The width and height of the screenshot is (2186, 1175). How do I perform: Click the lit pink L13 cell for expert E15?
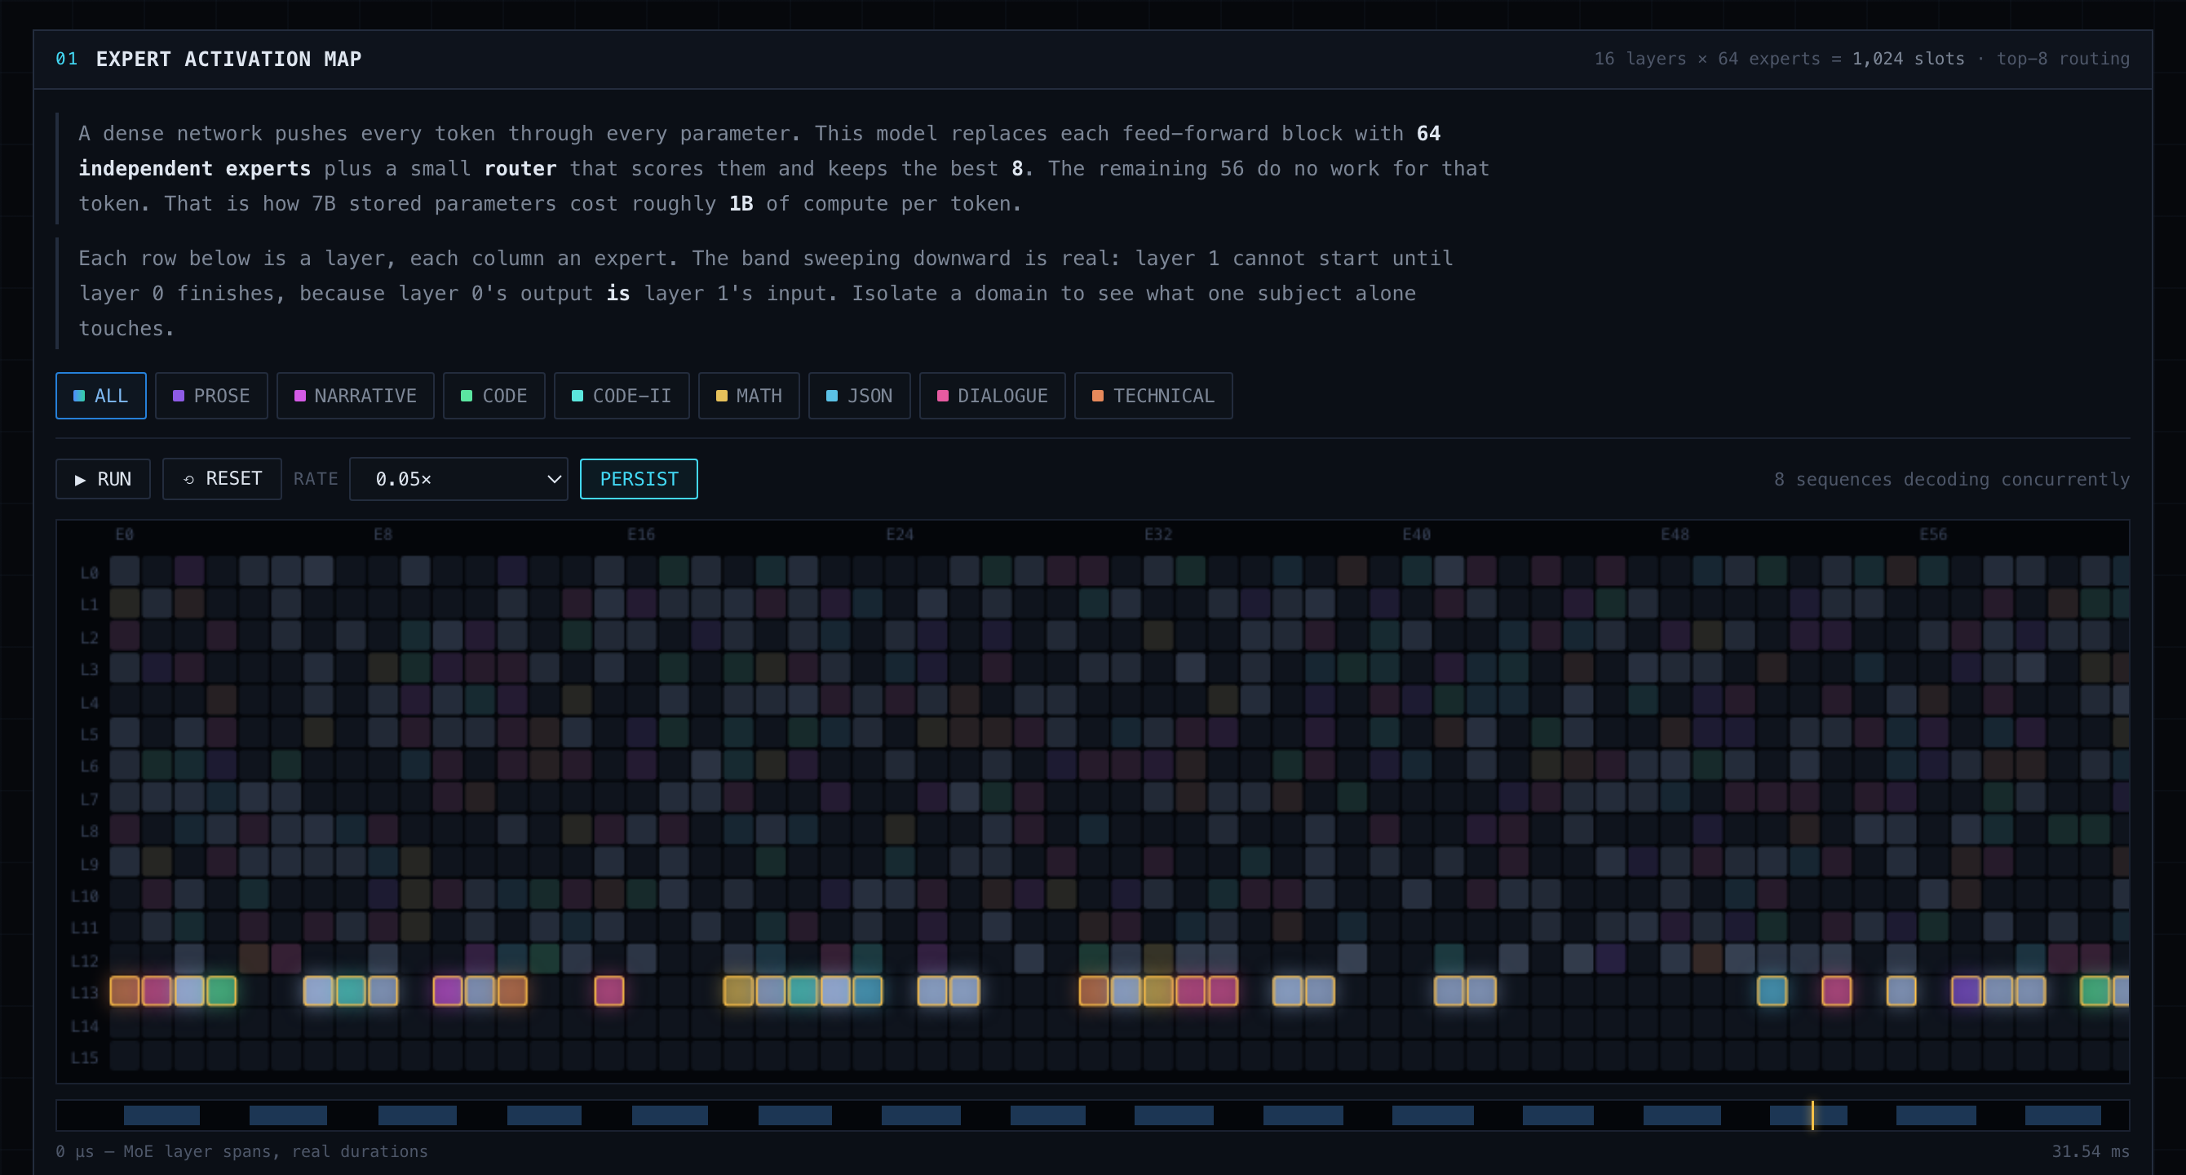tap(609, 991)
